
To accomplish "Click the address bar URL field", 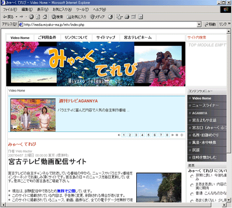I will [108, 25].
